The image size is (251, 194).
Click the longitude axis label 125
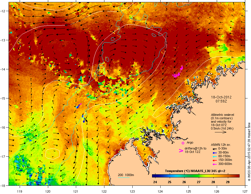coord(189,191)
